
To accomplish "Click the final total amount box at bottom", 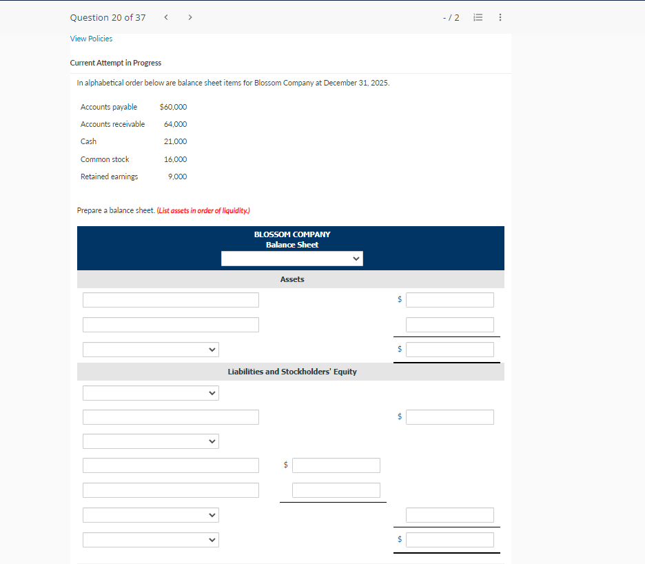I will point(449,539).
